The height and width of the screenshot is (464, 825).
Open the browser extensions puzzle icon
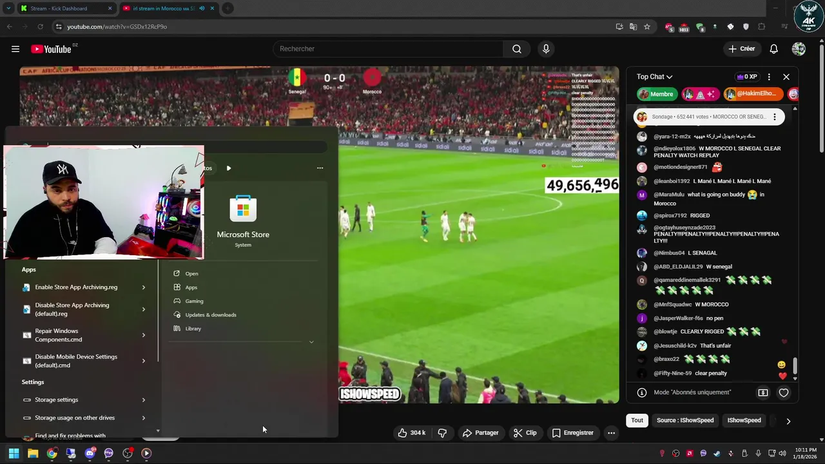(761, 26)
